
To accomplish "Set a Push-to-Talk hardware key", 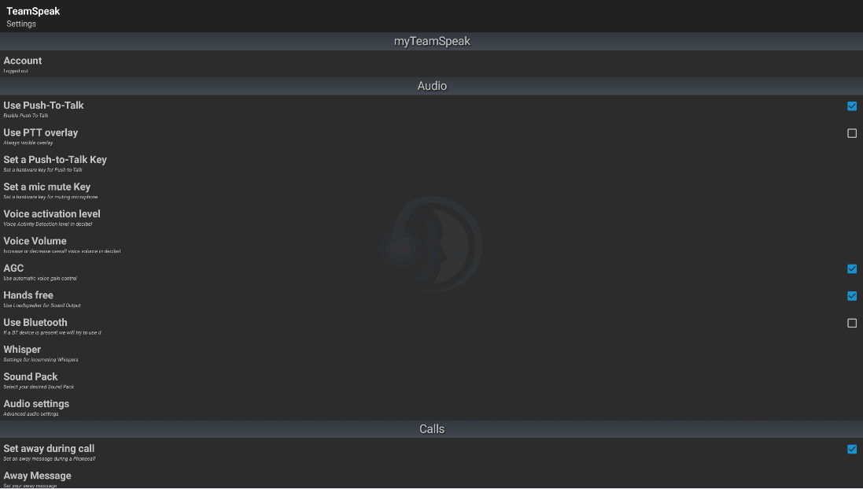I will click(x=315, y=163).
